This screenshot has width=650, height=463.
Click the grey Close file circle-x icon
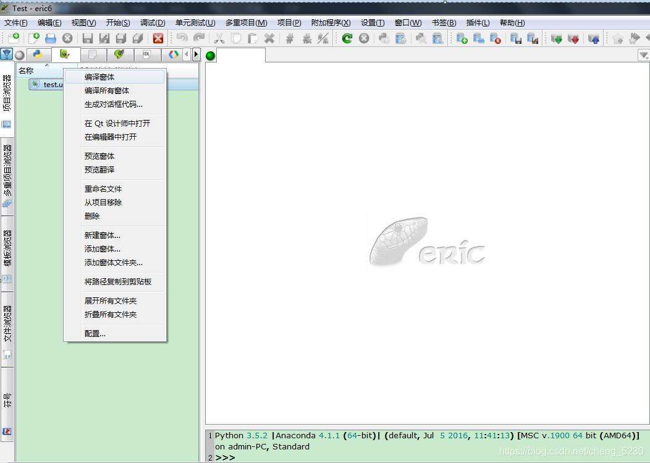tap(67, 38)
